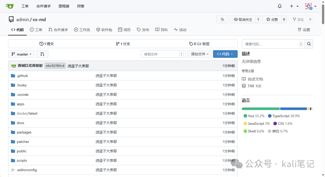Focus the 转到文件 input field
The image size is (325, 177).
[x=163, y=54]
